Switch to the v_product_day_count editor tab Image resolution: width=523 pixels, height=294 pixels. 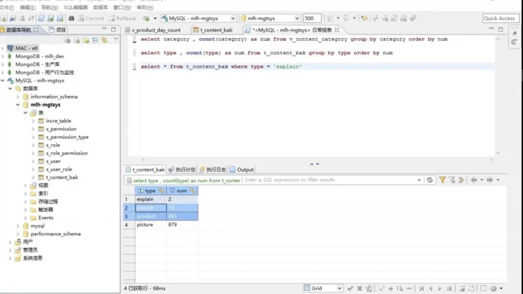[x=156, y=30]
